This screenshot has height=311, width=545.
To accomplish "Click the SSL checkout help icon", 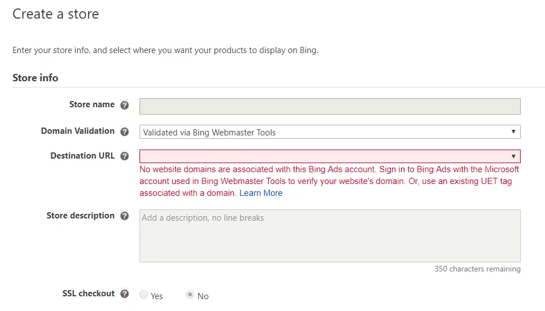I will 124,294.
